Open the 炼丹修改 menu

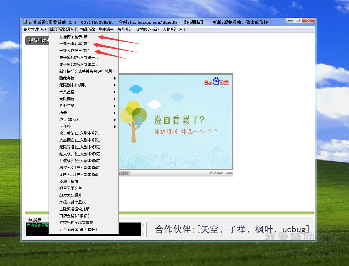click(125, 29)
